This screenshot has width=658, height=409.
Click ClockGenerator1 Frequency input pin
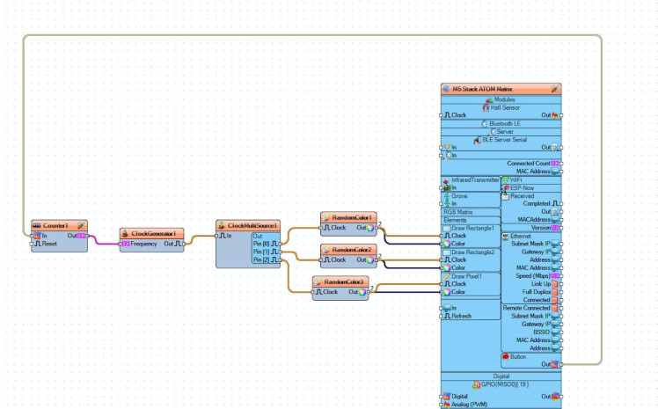123,244
